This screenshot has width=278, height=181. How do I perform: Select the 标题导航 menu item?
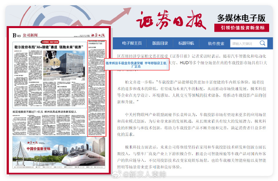pyautogui.click(x=186, y=43)
